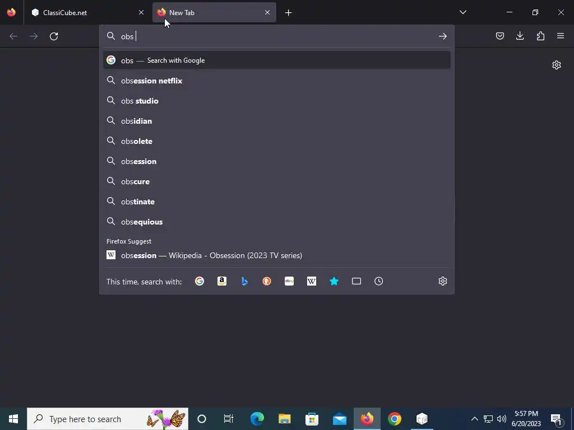Search this time with Google icon
Viewport: 574px width, 430px height.
(x=200, y=281)
